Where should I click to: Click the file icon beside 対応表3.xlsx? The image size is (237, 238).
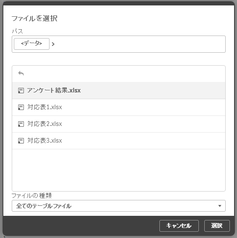point(21,141)
